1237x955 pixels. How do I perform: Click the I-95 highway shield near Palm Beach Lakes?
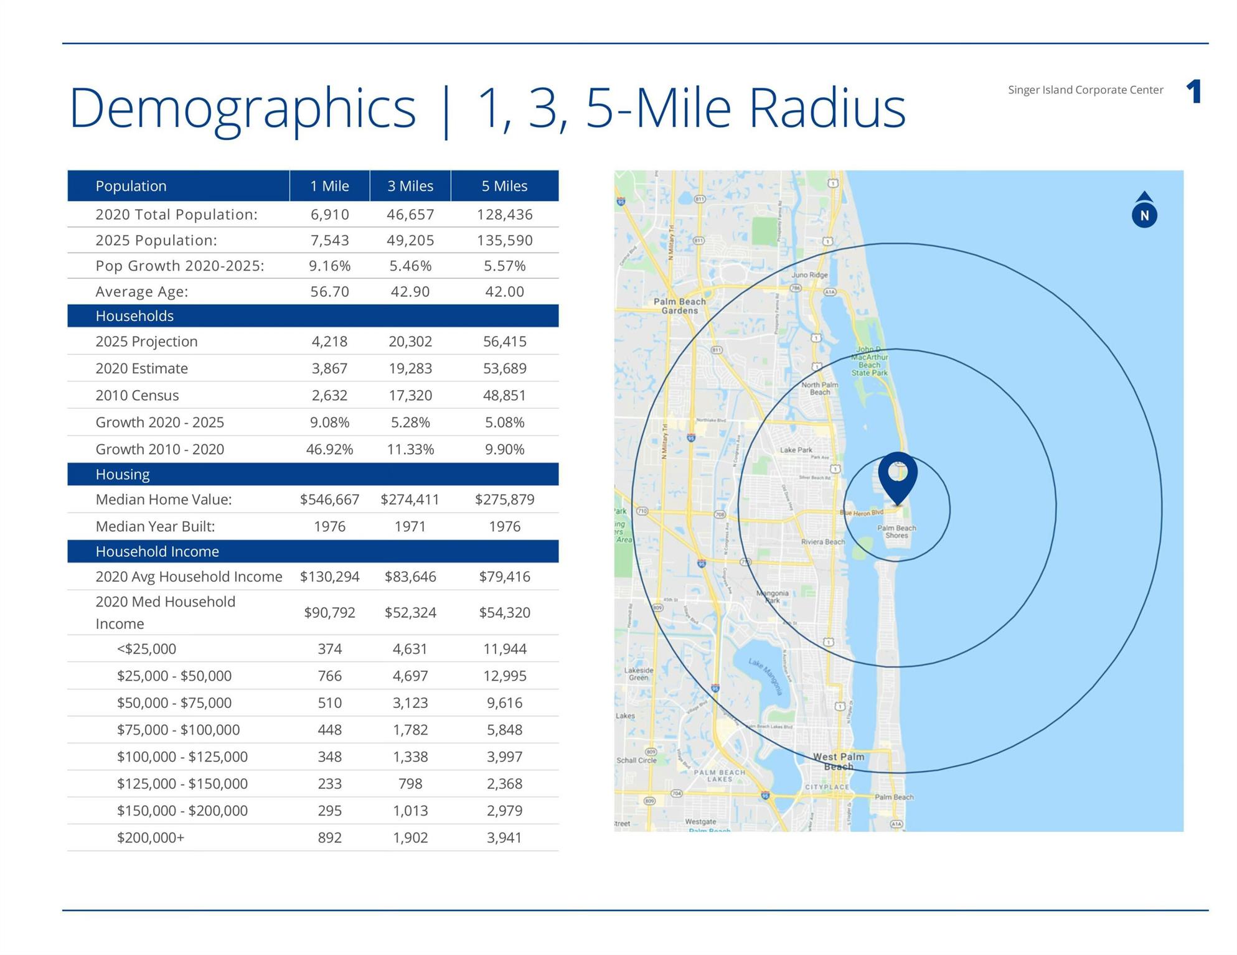coord(765,795)
